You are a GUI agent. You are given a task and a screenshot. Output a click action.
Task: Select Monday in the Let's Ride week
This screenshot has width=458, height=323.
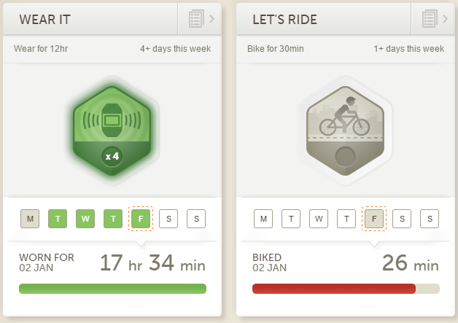coord(263,219)
